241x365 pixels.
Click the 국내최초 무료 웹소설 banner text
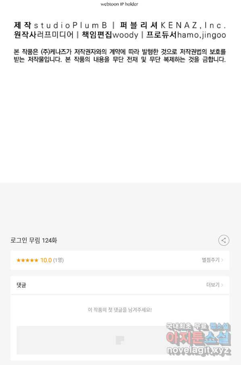[198, 326]
